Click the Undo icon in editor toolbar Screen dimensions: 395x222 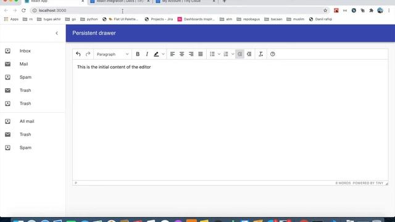point(78,54)
